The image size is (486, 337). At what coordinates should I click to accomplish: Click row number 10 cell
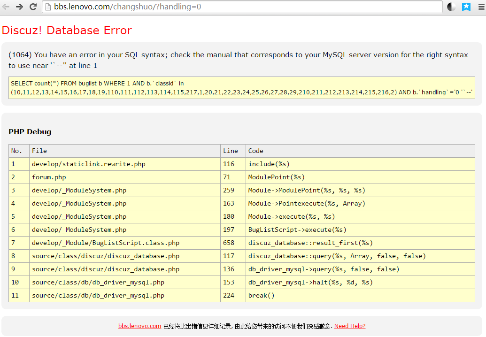click(19, 282)
